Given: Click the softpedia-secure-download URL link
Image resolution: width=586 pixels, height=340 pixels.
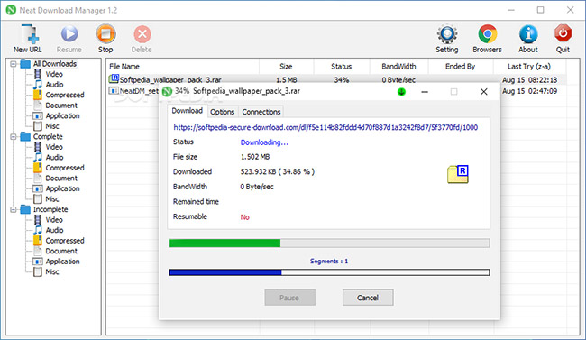Looking at the screenshot, I should click(x=325, y=127).
